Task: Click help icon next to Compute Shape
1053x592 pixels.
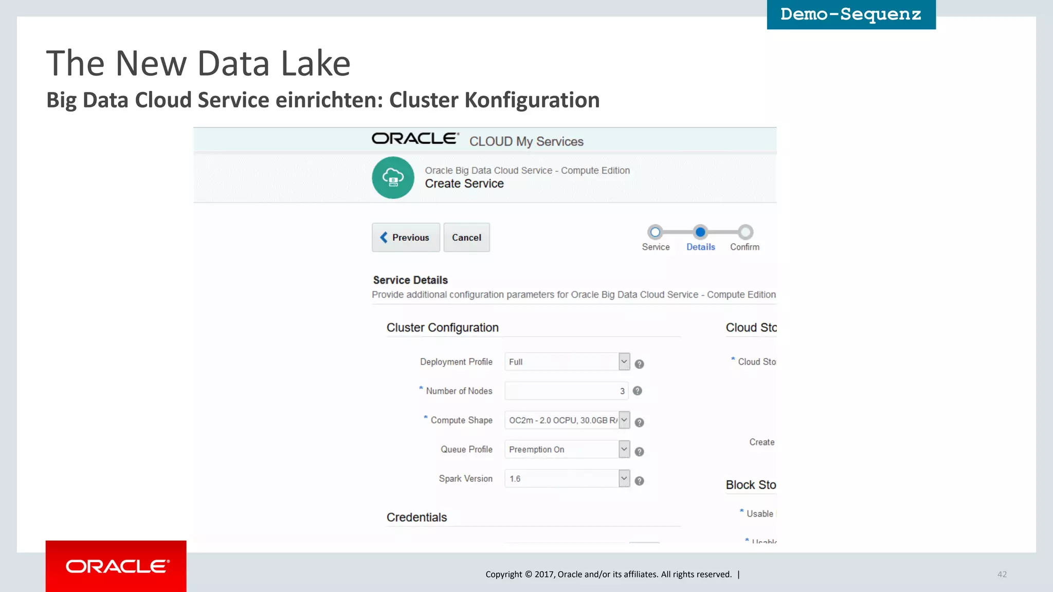Action: [x=639, y=422]
